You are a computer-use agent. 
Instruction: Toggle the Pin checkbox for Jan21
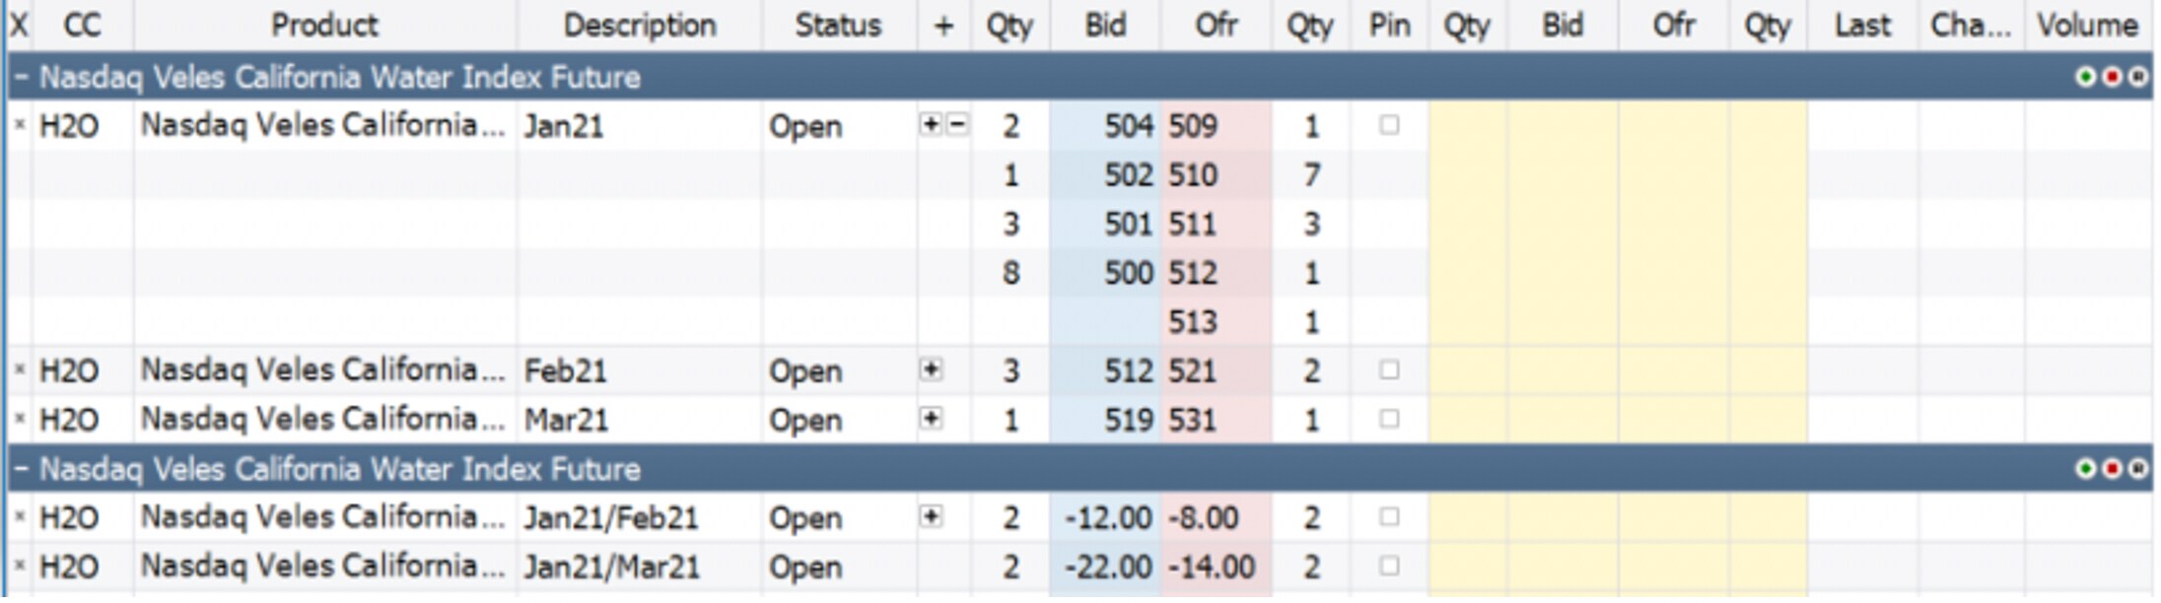(1389, 125)
